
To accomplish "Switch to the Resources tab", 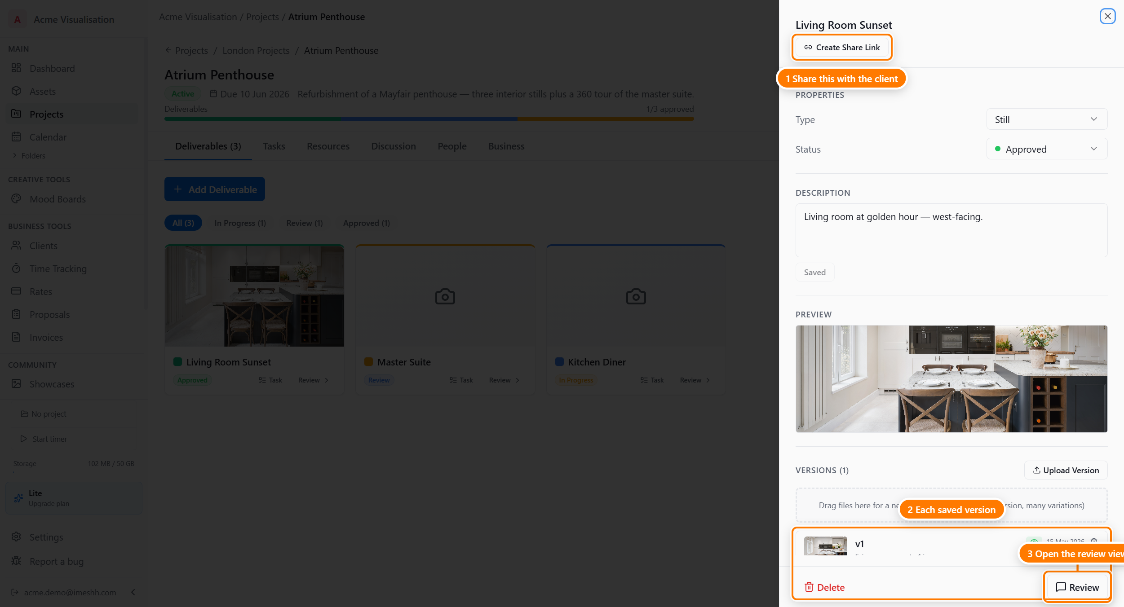I will pos(328,146).
